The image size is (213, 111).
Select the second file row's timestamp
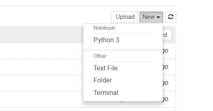[x=166, y=67]
